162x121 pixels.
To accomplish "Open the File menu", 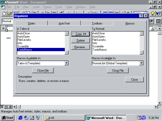I will point(9,7).
